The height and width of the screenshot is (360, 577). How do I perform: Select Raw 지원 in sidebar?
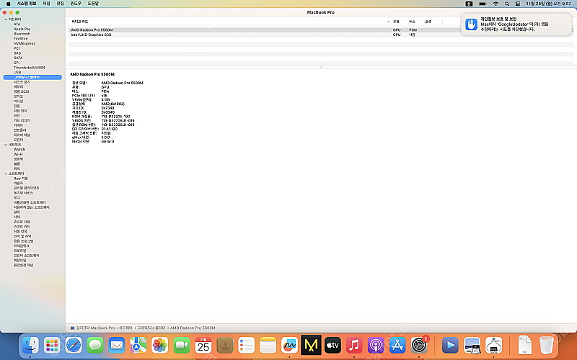21,179
